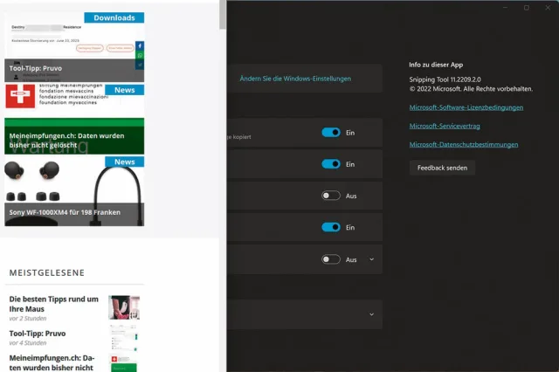Screen dimensions: 559x372
Task: Click '© 2022 Microsoft. Alle Rechte vorbehalten.' text
Action: point(471,89)
